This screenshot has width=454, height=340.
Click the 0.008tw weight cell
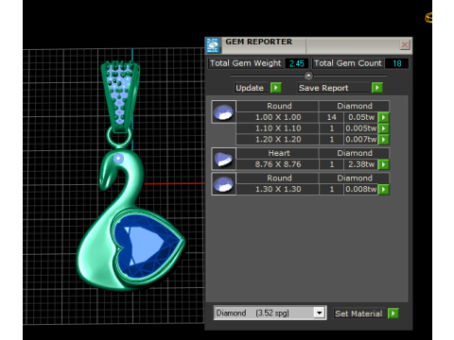(x=361, y=189)
